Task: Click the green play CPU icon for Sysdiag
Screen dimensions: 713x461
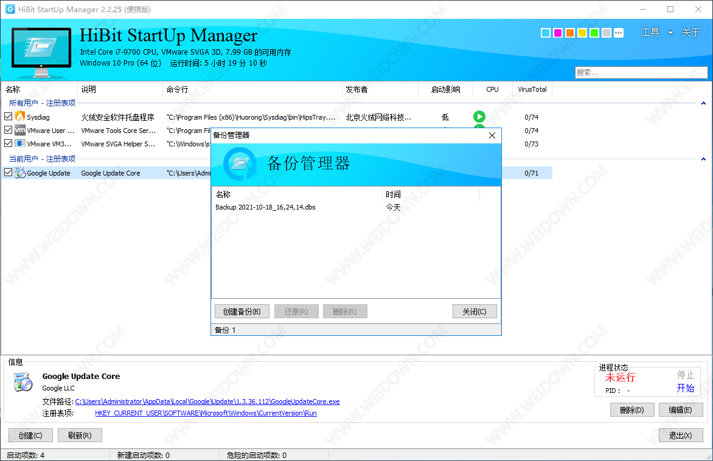Action: (x=479, y=117)
